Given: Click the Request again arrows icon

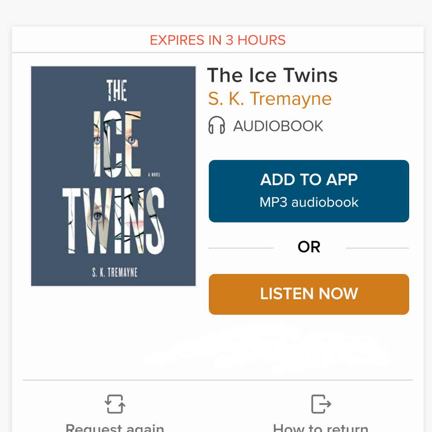Looking at the screenshot, I should tap(115, 404).
